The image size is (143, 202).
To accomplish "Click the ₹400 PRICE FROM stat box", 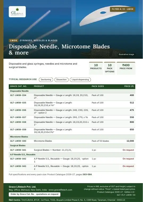I will tap(126, 68).
